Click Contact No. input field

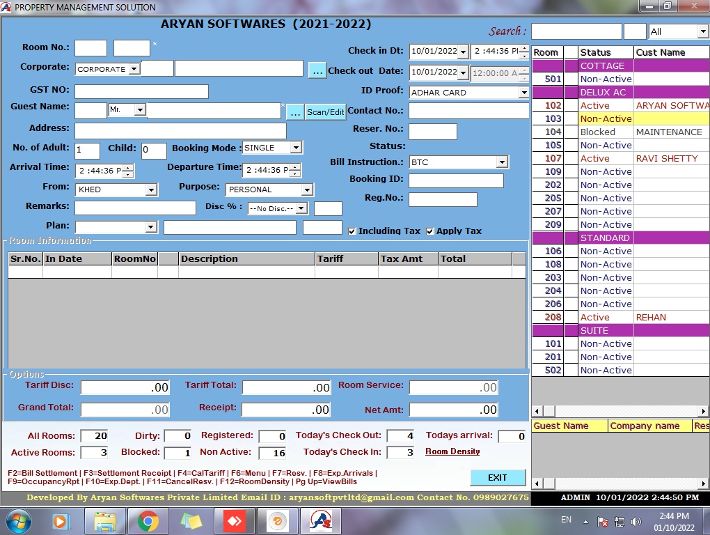point(468,111)
